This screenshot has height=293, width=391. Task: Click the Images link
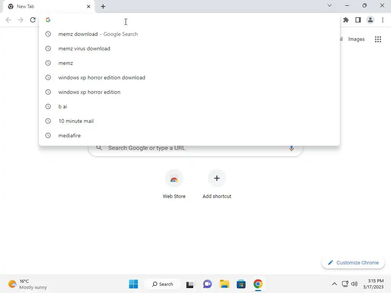[356, 39]
